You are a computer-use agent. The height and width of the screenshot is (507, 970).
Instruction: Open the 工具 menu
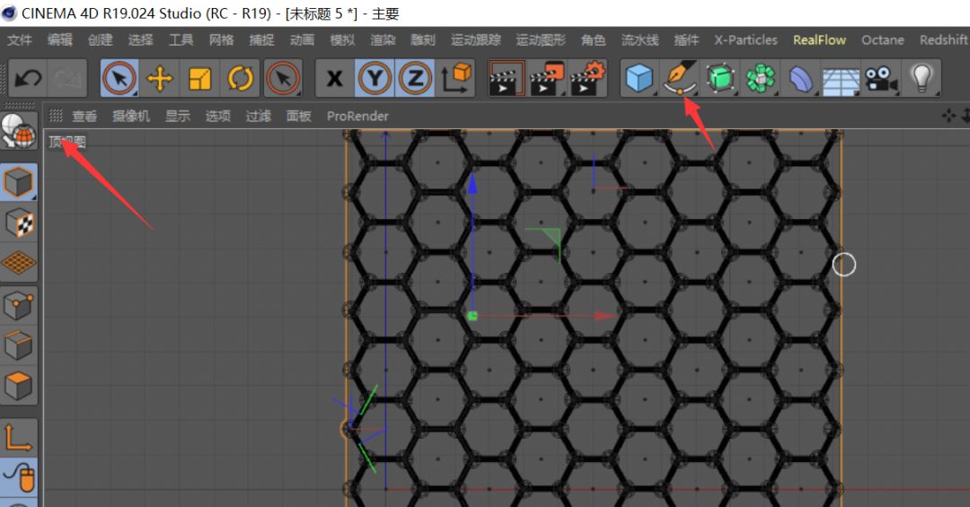pos(181,40)
